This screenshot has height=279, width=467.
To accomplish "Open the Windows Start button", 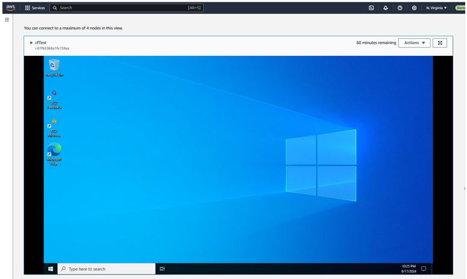I will [x=51, y=269].
